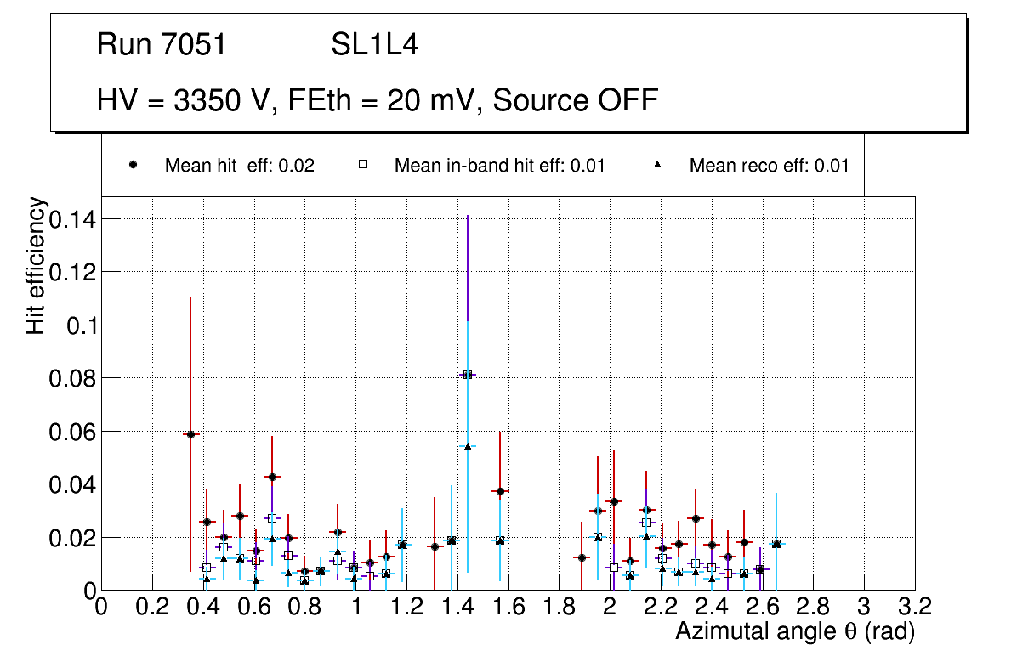1017x656 pixels.
Task: Click the 0.08 tick label on y-axis
Action: pyautogui.click(x=72, y=378)
